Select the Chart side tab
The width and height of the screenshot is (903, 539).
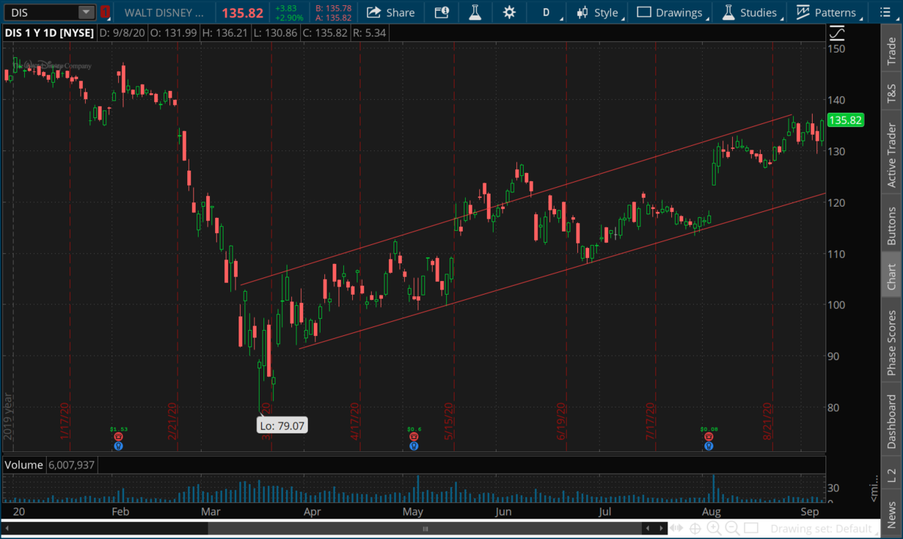pyautogui.click(x=892, y=277)
